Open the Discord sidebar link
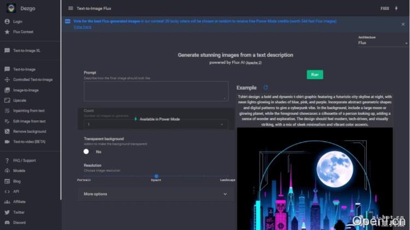410x230 pixels. [x=19, y=222]
